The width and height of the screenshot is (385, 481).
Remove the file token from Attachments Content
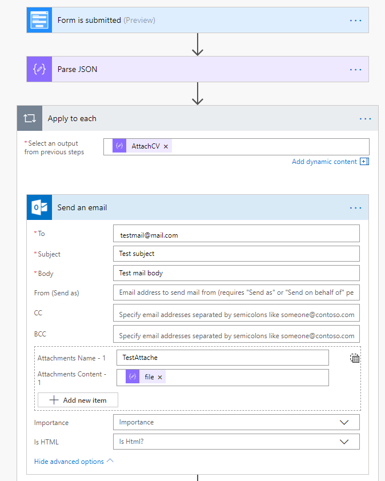click(160, 377)
